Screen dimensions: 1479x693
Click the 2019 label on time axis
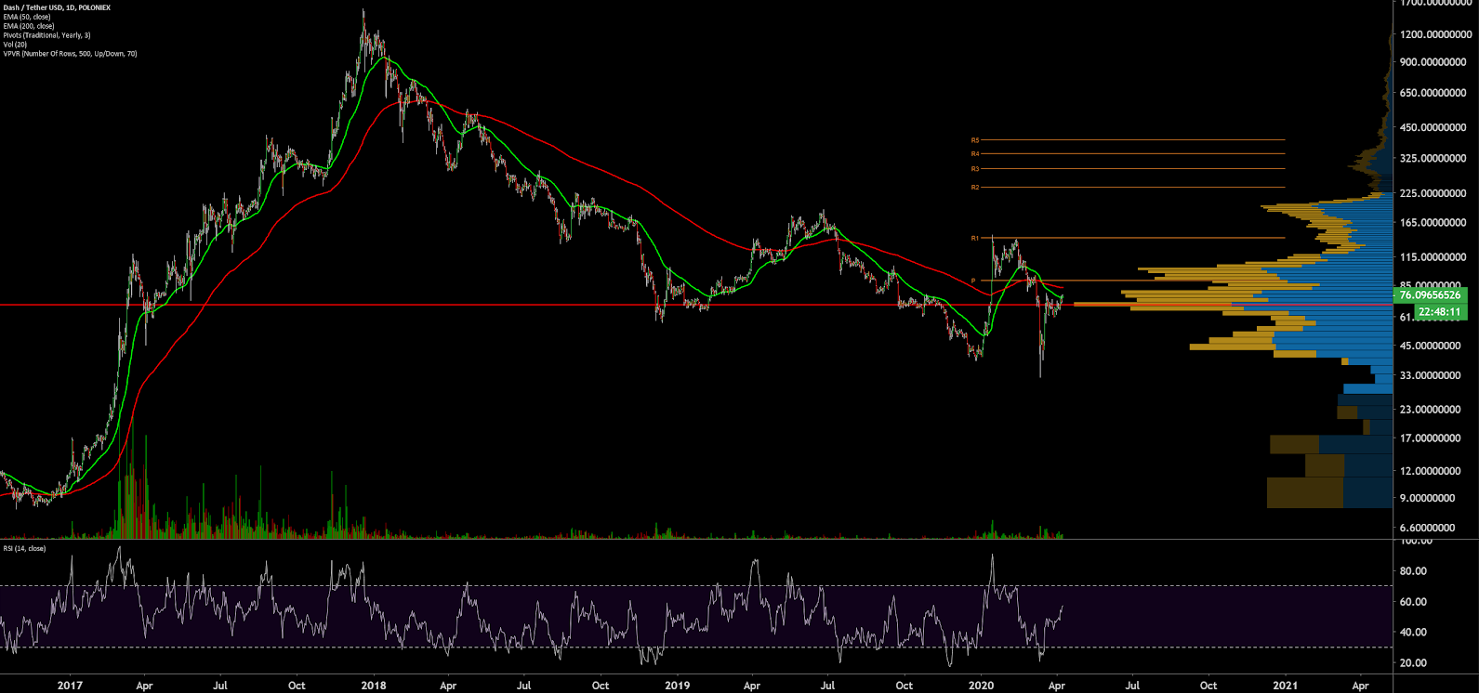(x=678, y=686)
